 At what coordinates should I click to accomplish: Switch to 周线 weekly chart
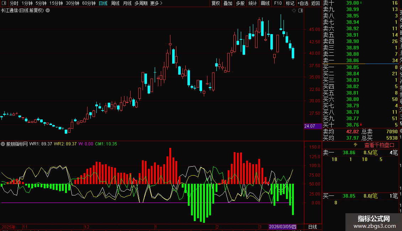(115, 3)
